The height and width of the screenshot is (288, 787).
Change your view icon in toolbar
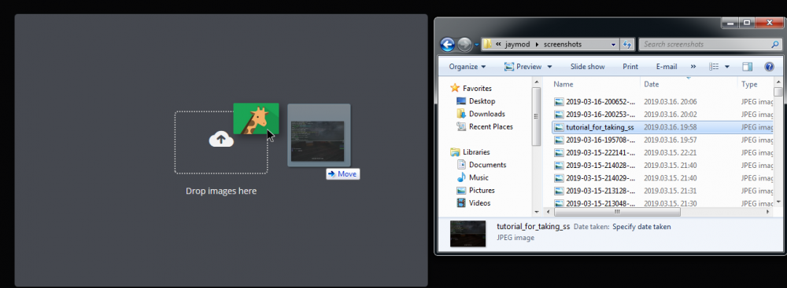pos(715,67)
